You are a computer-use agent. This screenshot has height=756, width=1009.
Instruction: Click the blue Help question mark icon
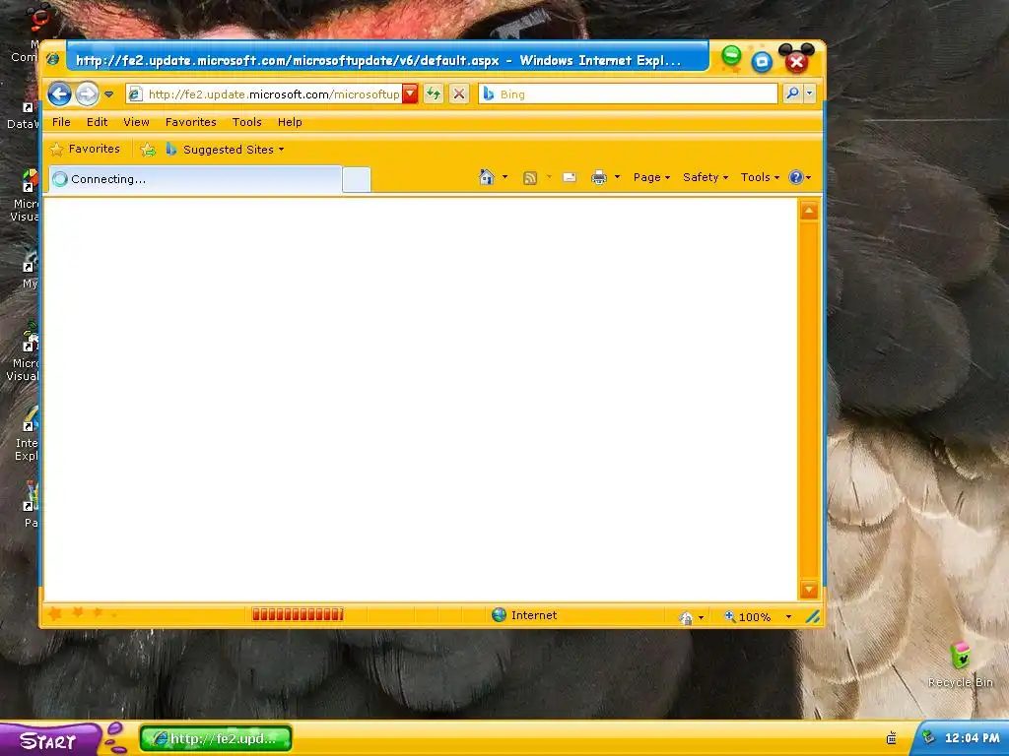click(796, 177)
